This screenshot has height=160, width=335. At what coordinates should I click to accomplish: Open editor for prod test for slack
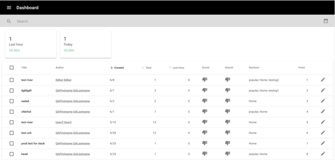click(x=323, y=143)
